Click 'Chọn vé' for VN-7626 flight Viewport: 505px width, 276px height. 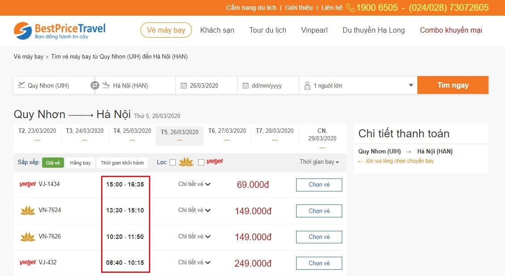click(x=319, y=237)
